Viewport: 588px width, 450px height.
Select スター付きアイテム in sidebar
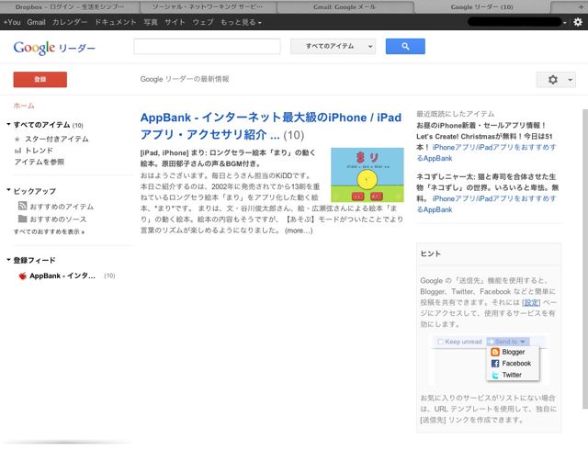pos(57,139)
